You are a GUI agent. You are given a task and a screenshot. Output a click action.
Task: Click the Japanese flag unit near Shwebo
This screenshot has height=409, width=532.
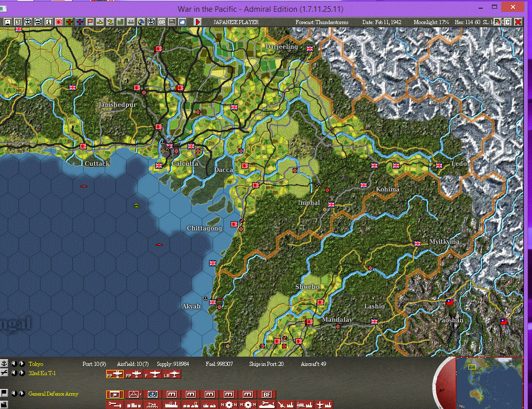(x=320, y=302)
